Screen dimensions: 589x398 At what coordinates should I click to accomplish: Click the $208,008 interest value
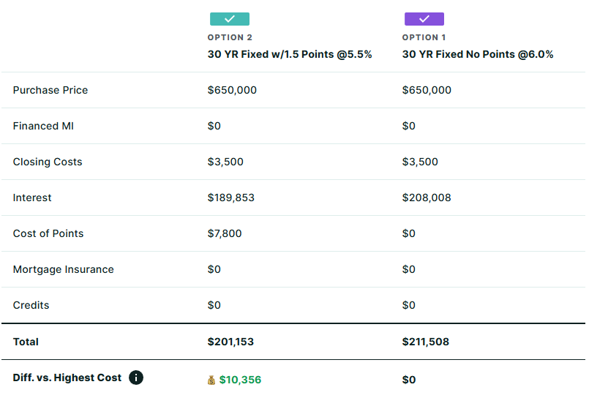pos(427,198)
